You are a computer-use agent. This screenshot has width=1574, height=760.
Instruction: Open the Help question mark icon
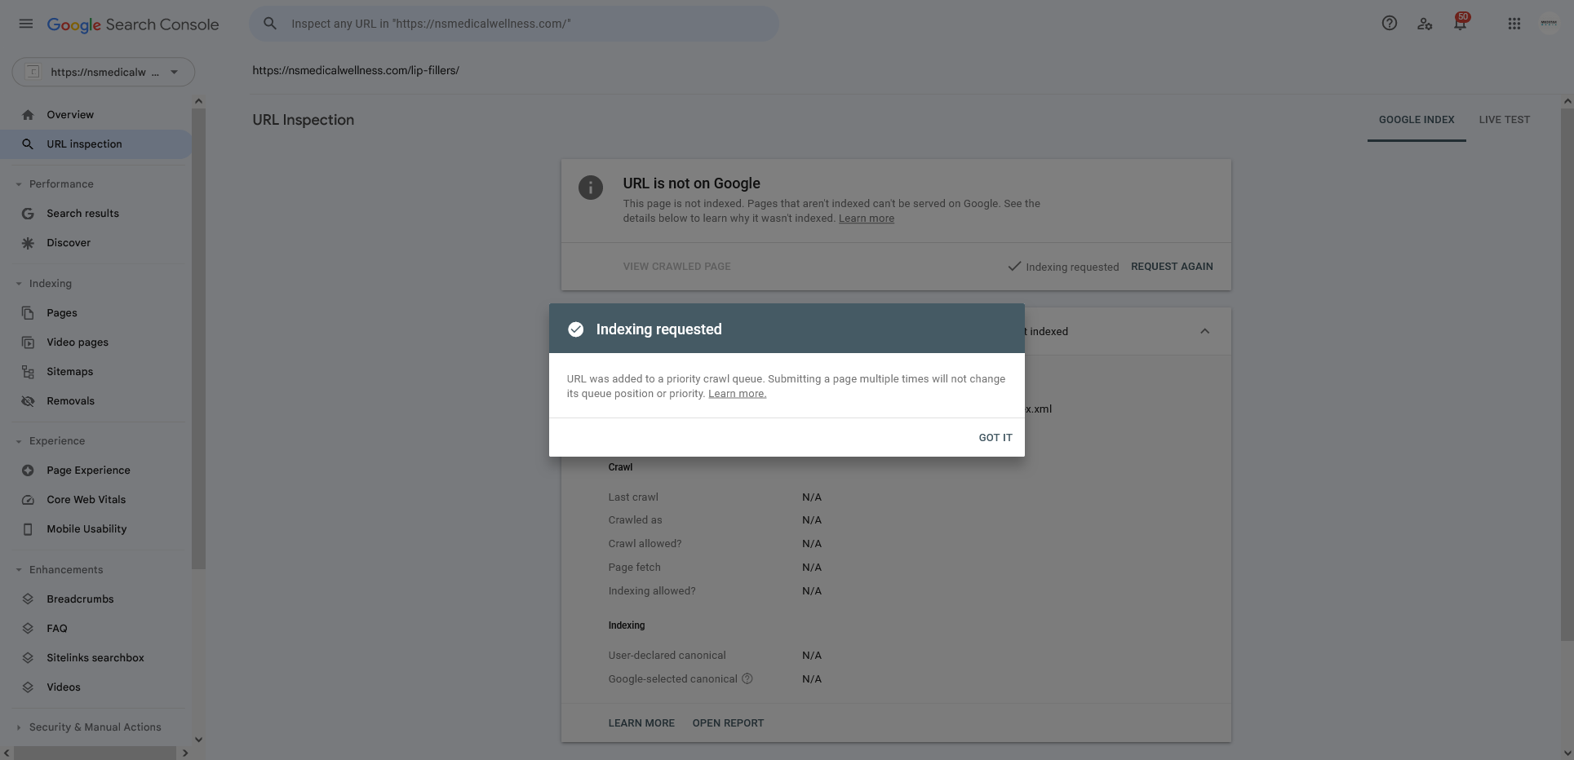[1389, 24]
